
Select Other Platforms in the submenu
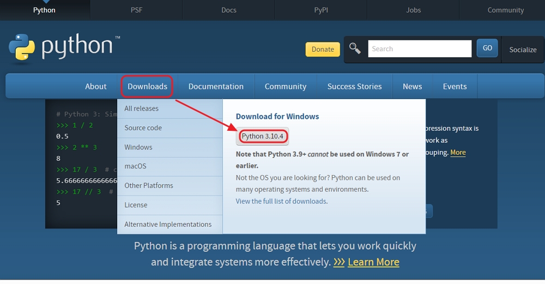(170, 186)
